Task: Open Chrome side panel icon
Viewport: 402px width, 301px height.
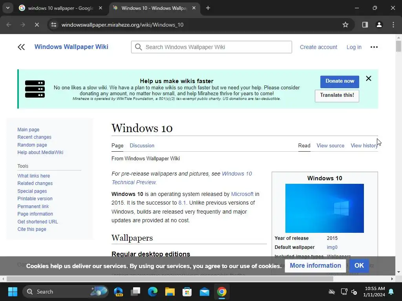Action: pyautogui.click(x=365, y=25)
